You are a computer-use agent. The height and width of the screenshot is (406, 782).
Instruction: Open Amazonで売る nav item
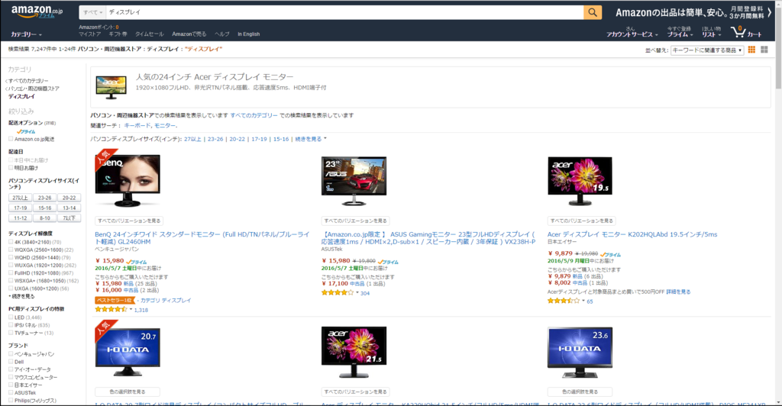pos(189,34)
